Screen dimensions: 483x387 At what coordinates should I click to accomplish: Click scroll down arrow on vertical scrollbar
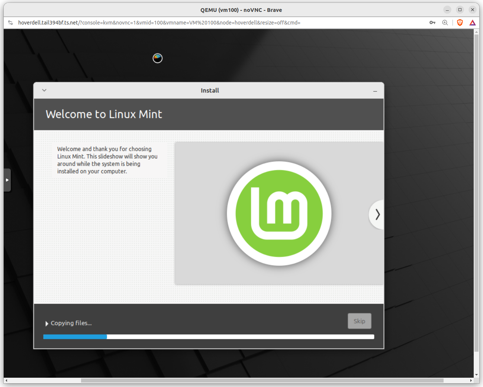(x=476, y=375)
